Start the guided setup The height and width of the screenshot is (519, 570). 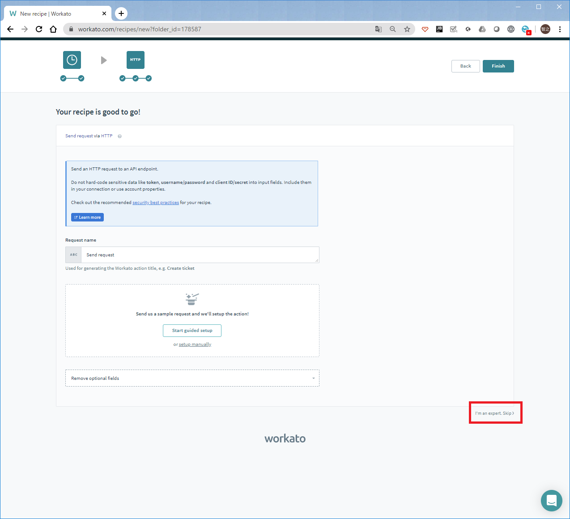192,331
